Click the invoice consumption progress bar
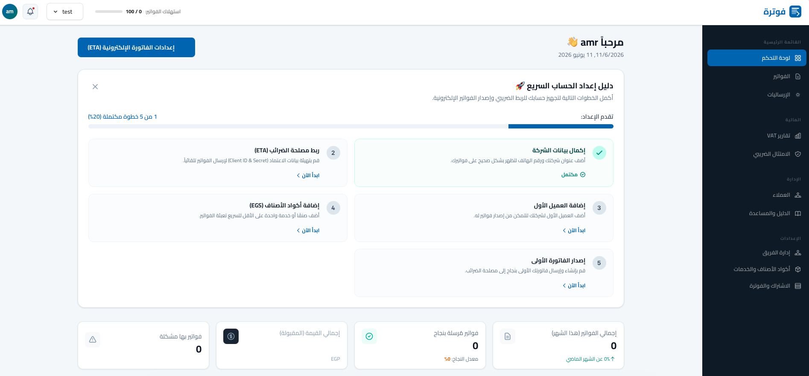The image size is (809, 376). coord(109,12)
